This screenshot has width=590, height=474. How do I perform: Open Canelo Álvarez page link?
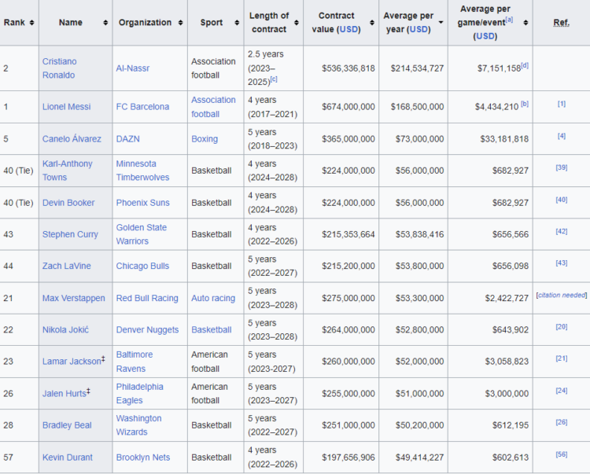click(72, 139)
